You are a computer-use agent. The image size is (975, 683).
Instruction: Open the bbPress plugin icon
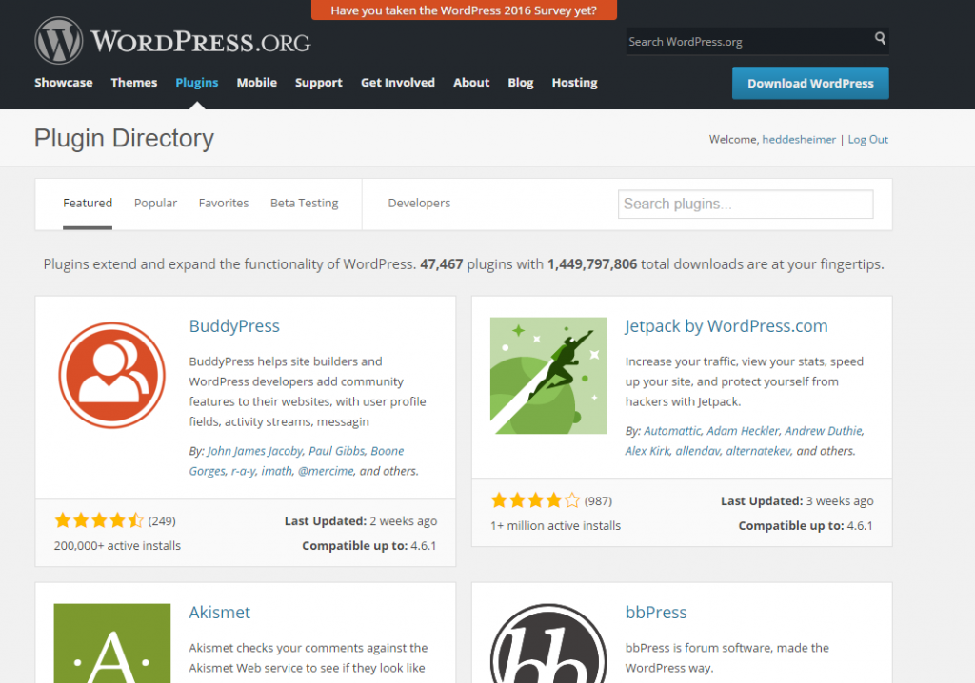pyautogui.click(x=548, y=643)
